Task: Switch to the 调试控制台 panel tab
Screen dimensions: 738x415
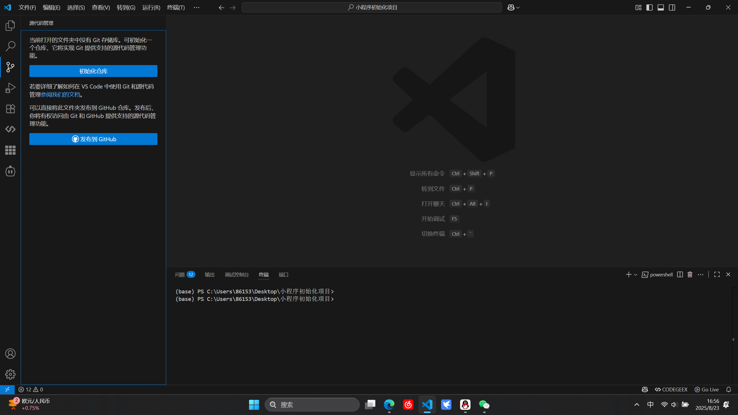Action: pyautogui.click(x=237, y=275)
